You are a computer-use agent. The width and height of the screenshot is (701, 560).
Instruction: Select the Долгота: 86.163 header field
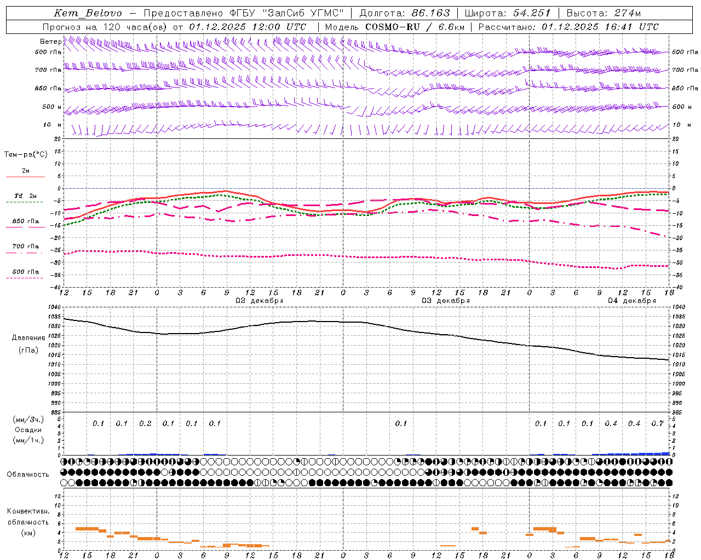[x=404, y=13]
